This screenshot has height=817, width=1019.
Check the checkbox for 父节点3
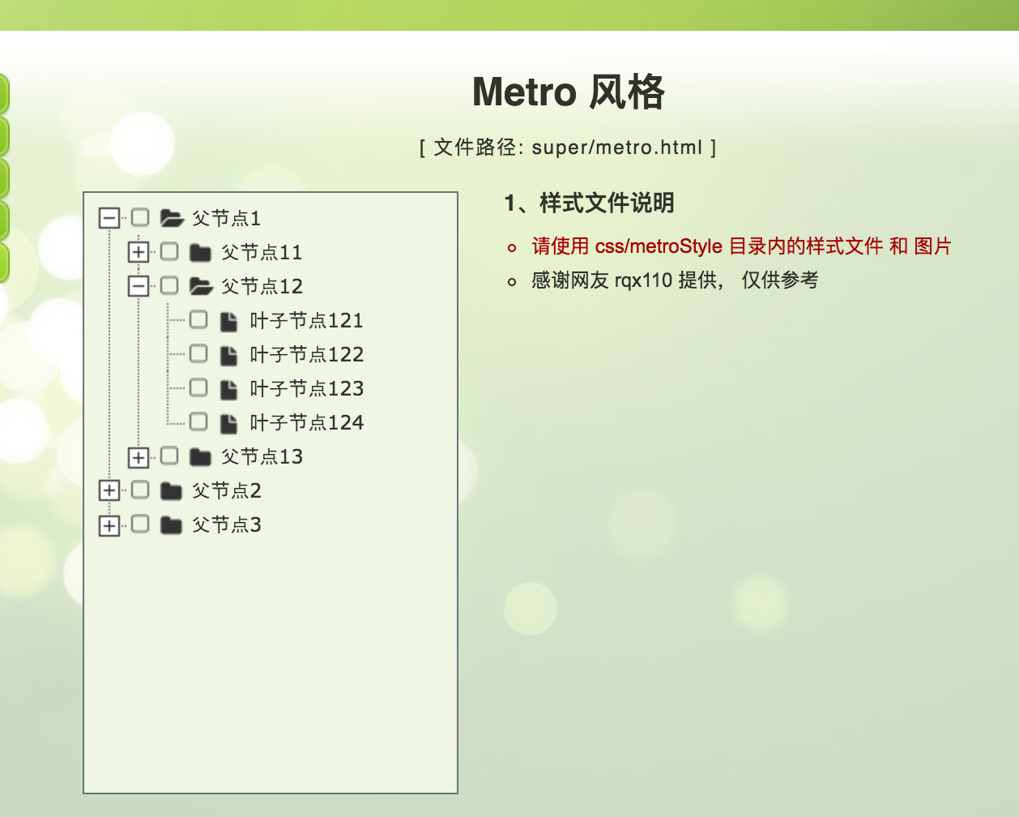pos(139,524)
